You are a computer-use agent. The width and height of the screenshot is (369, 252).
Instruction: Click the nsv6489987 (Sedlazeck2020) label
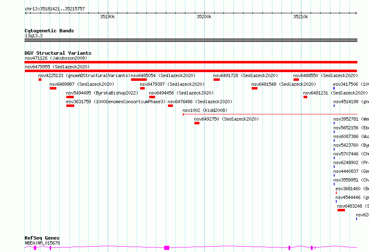coord(82,84)
